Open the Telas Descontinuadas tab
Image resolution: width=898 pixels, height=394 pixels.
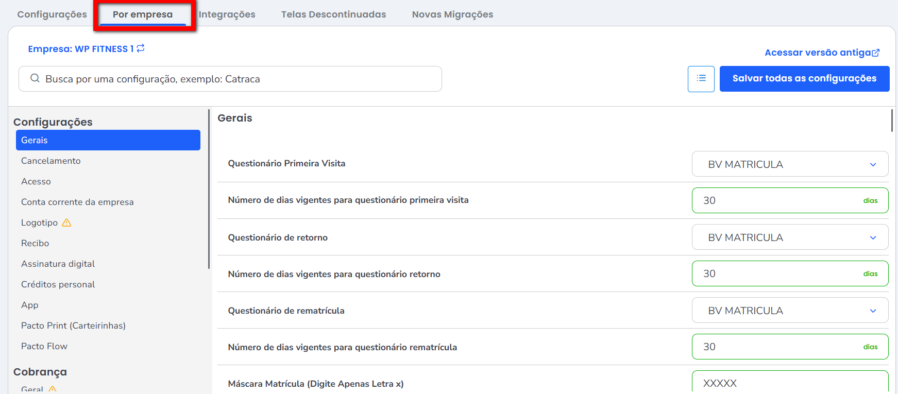[333, 14]
